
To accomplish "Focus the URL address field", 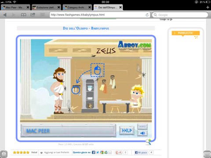I will click(98, 15).
